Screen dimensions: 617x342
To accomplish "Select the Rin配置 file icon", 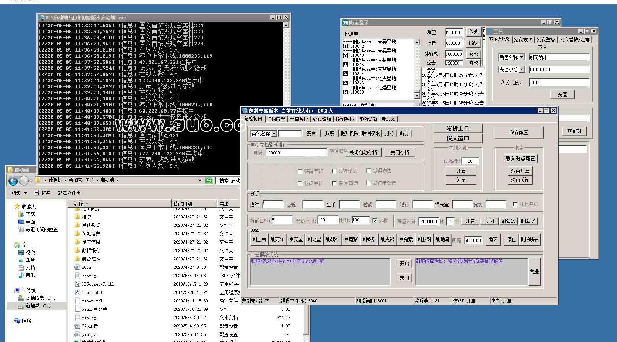I will (78, 326).
